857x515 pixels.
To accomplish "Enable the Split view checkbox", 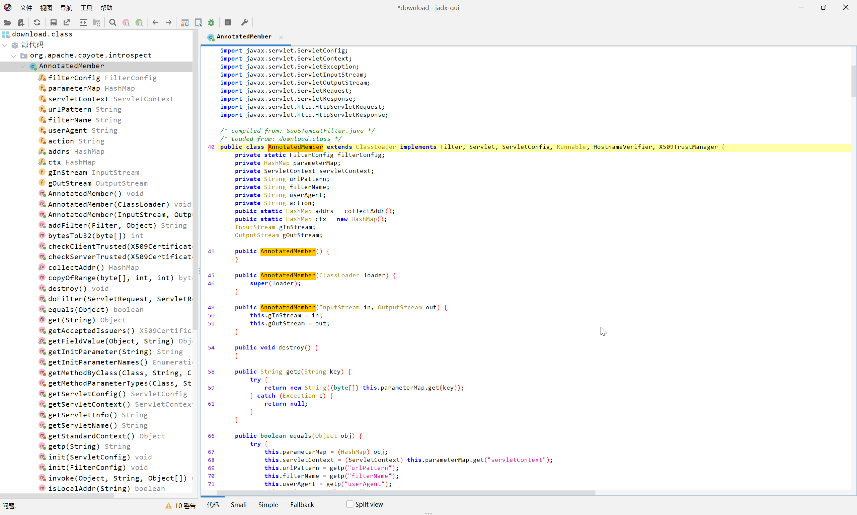I will pyautogui.click(x=350, y=504).
